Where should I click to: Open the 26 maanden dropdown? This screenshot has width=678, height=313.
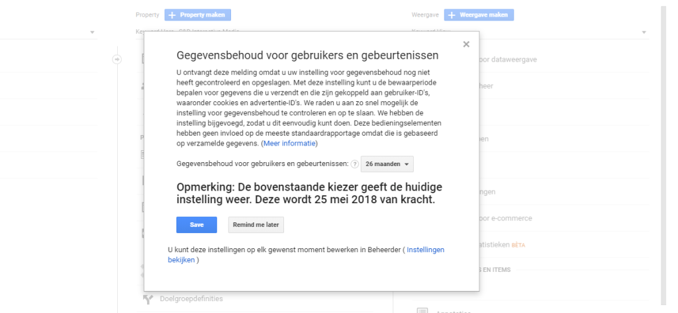[387, 164]
